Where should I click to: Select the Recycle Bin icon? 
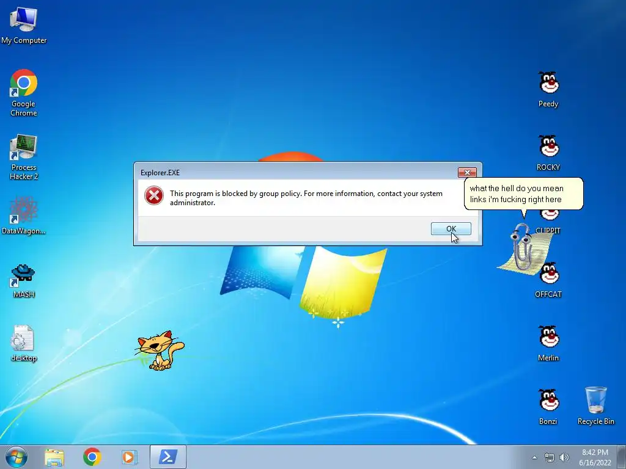(x=596, y=405)
